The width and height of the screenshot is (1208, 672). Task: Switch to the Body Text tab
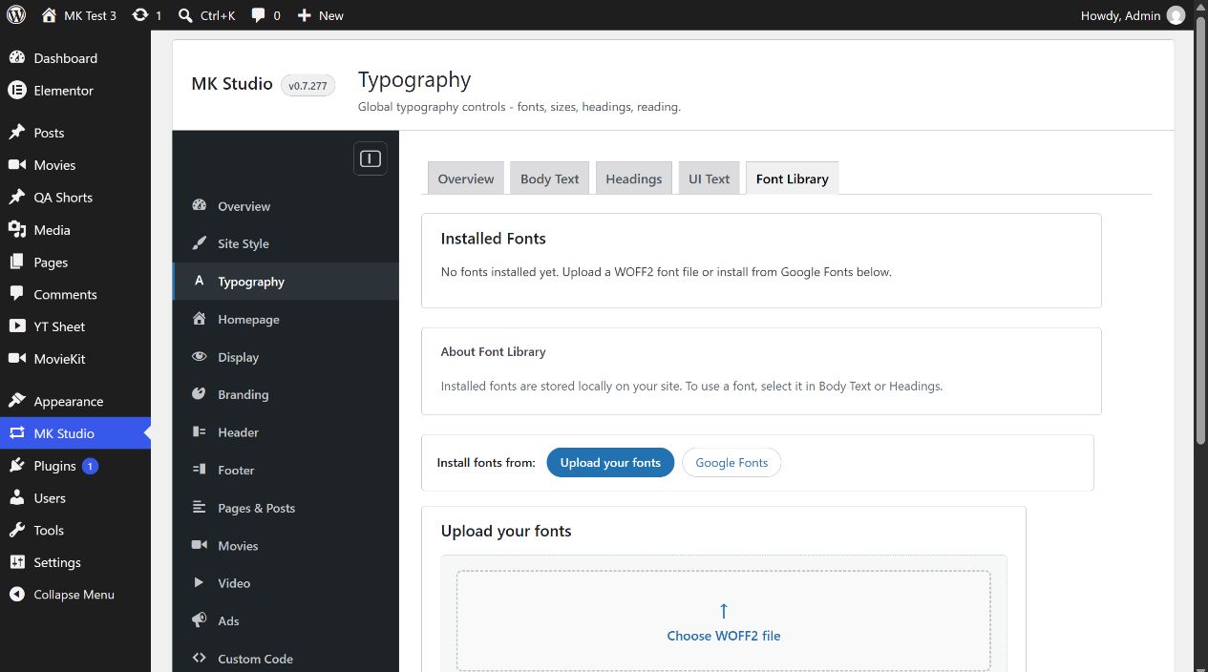pos(550,178)
